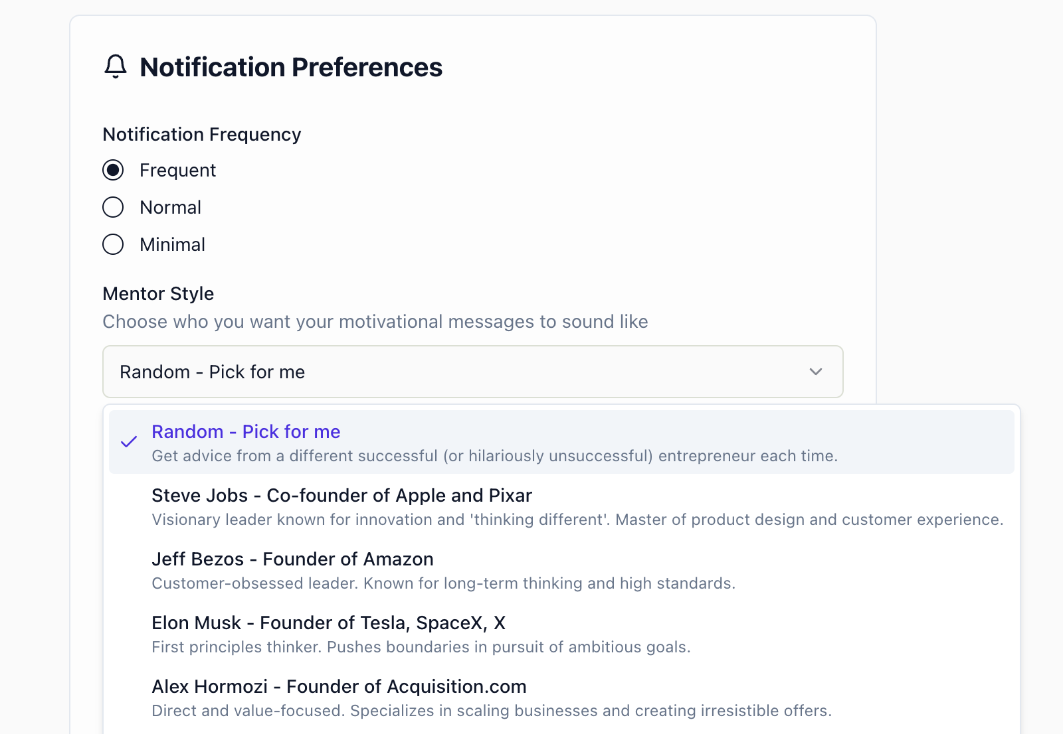Pick Jeff Bezos - Founder of Amazon option
The height and width of the screenshot is (734, 1063).
292,559
